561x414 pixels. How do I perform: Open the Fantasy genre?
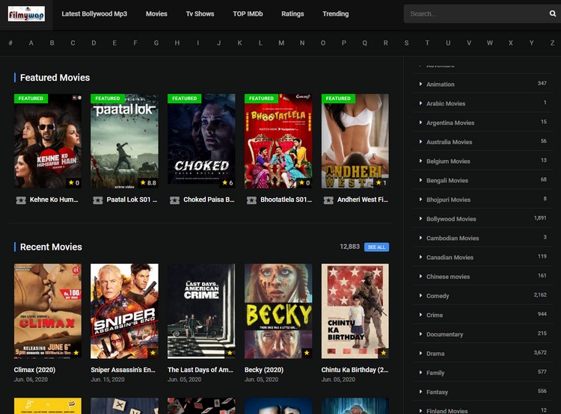point(438,392)
